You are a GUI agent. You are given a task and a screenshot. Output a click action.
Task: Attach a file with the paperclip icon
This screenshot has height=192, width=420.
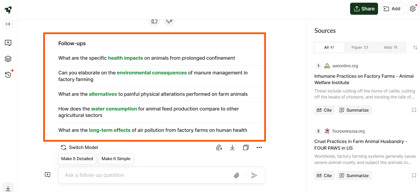click(x=237, y=175)
